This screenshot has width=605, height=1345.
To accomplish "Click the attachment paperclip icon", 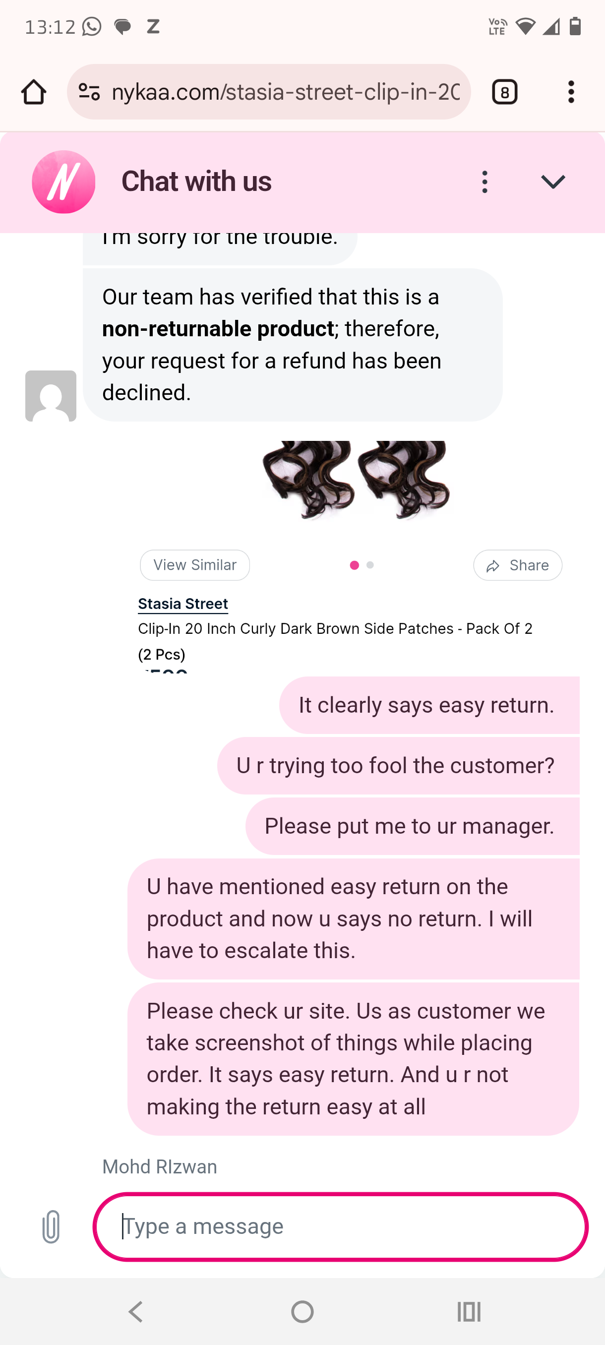I will [51, 1226].
